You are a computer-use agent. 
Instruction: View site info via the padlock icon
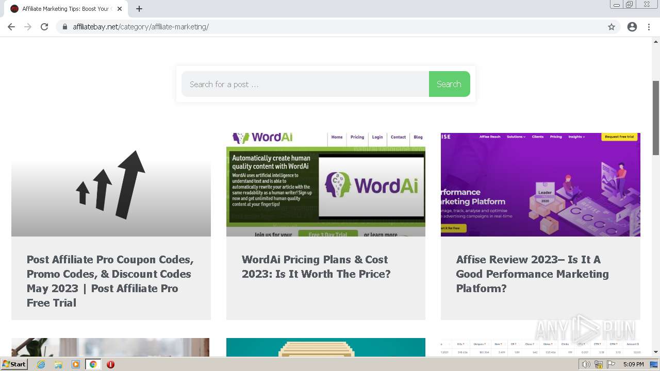click(x=65, y=27)
